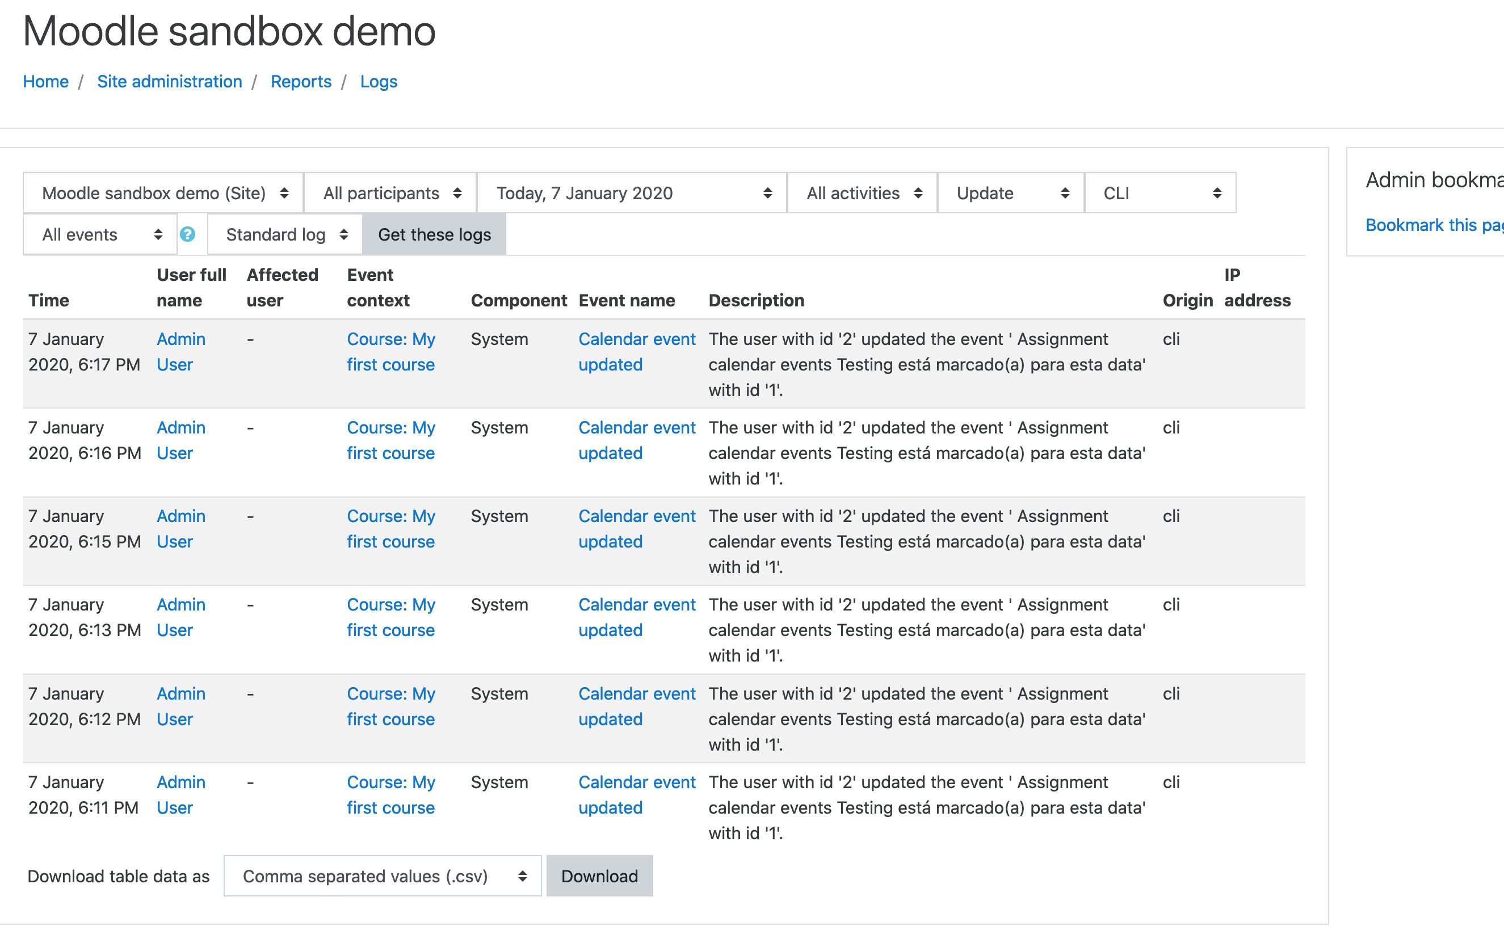The width and height of the screenshot is (1504, 943).
Task: Click the Description column header
Action: coord(756,301)
